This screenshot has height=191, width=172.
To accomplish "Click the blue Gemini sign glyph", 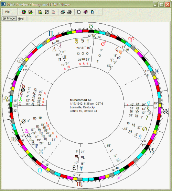I will 51,34.
